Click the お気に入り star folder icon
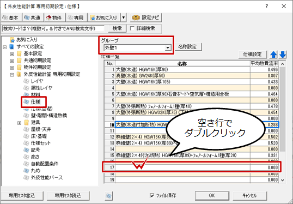 coord(12,40)
